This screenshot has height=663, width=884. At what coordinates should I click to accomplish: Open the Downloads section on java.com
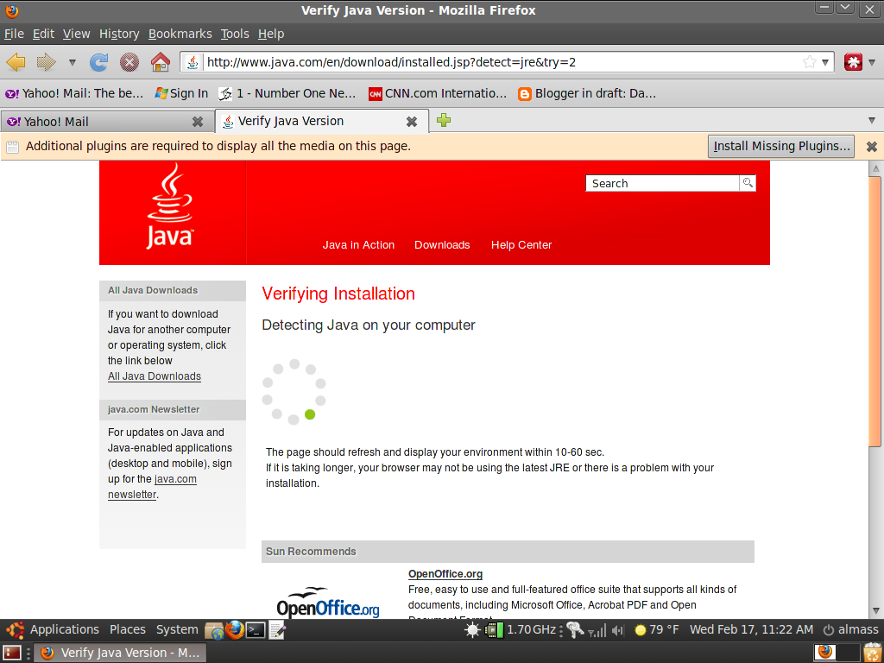tap(442, 245)
